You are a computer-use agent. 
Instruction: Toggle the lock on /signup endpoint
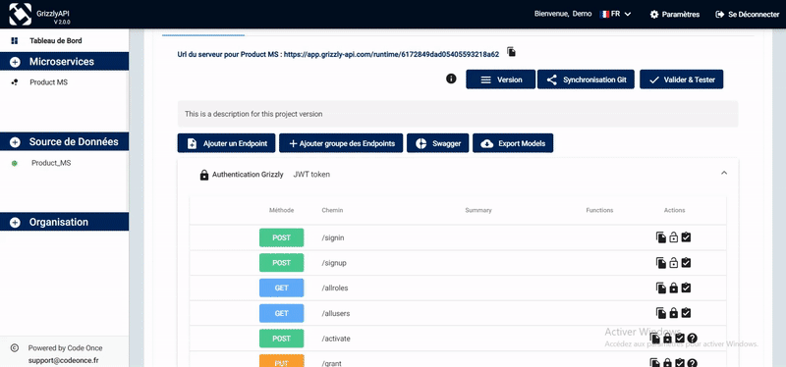point(674,262)
